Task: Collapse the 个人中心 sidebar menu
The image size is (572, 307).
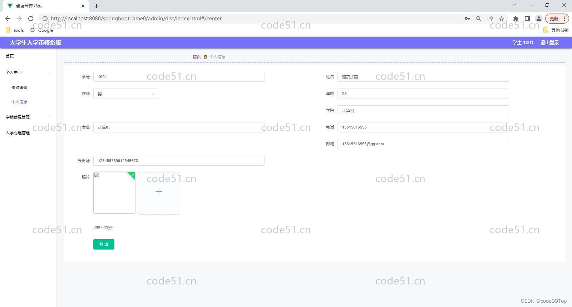Action: [28, 72]
